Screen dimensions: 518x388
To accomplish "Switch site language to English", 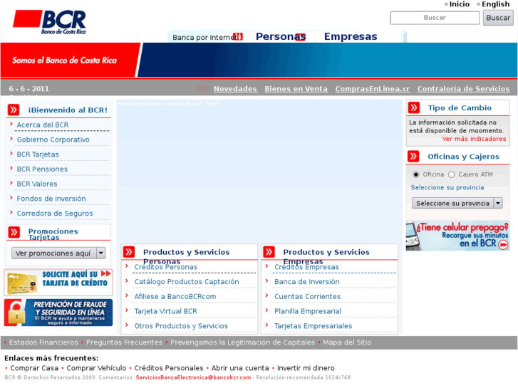I will pos(495,4).
